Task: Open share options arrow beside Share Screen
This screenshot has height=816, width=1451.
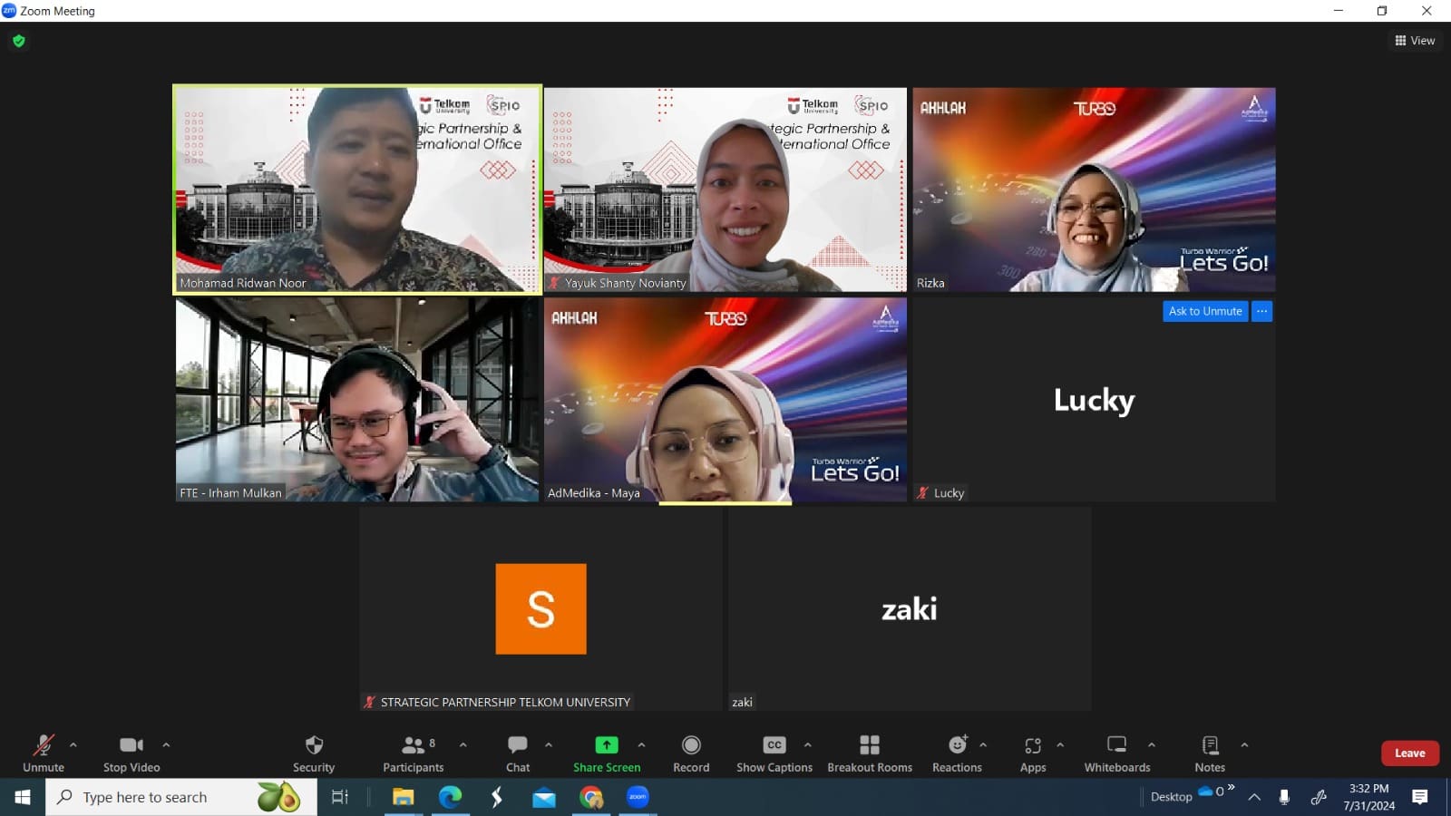Action: (641, 745)
